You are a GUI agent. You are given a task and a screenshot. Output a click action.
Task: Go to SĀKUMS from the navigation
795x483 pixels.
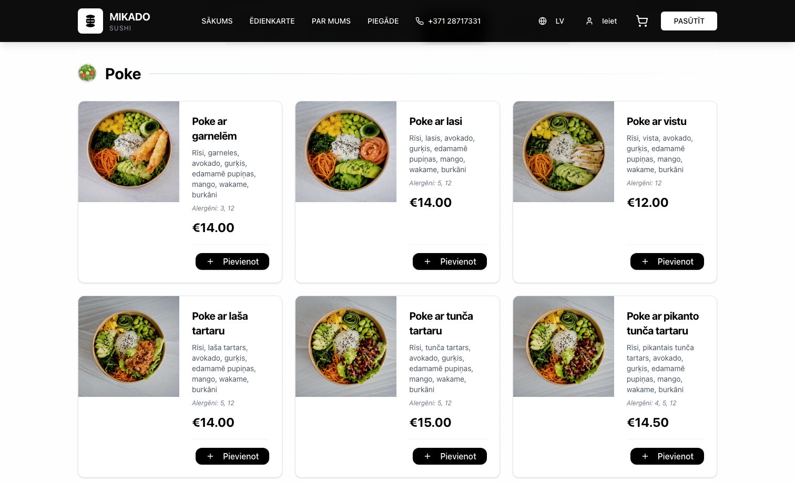click(x=217, y=21)
